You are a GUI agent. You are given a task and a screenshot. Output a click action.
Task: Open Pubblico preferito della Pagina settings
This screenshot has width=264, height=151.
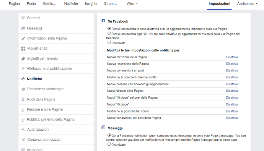56,120
